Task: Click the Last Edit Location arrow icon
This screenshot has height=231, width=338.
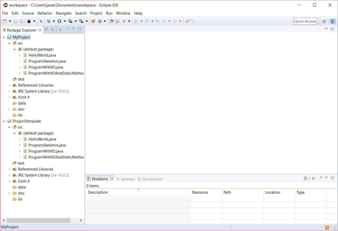Action: tap(158, 21)
